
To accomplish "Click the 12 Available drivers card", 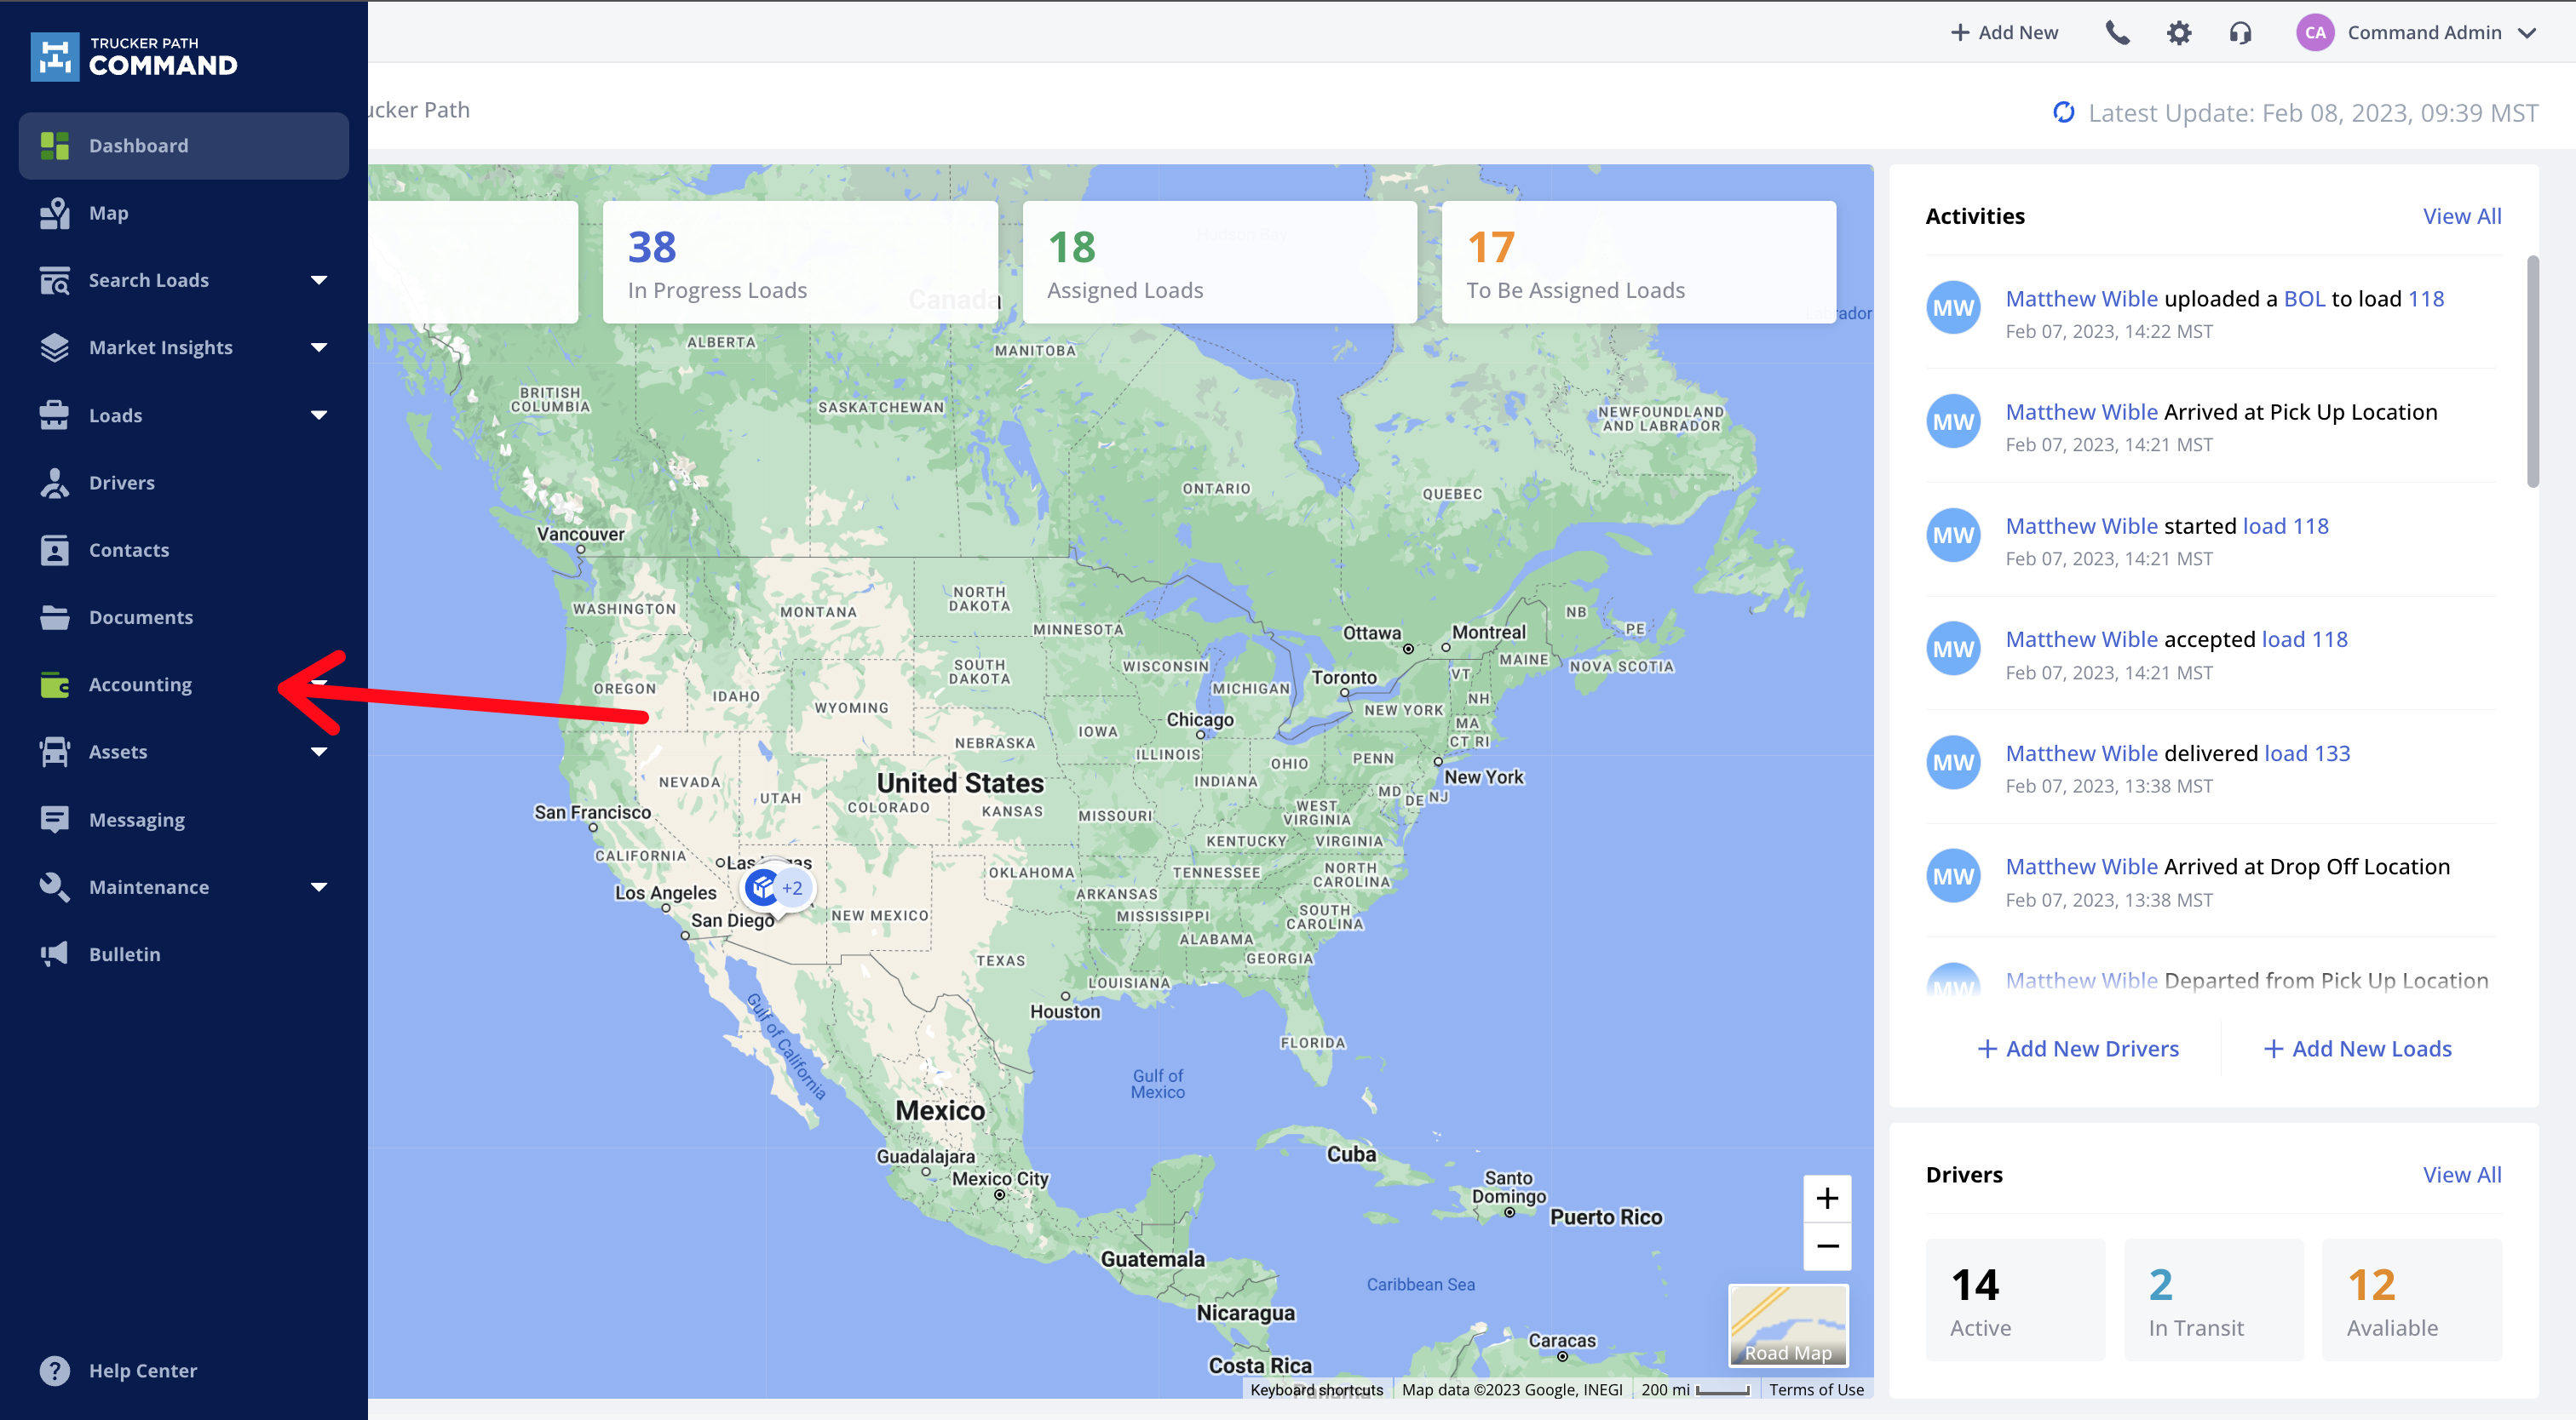I will pyautogui.click(x=2412, y=1299).
